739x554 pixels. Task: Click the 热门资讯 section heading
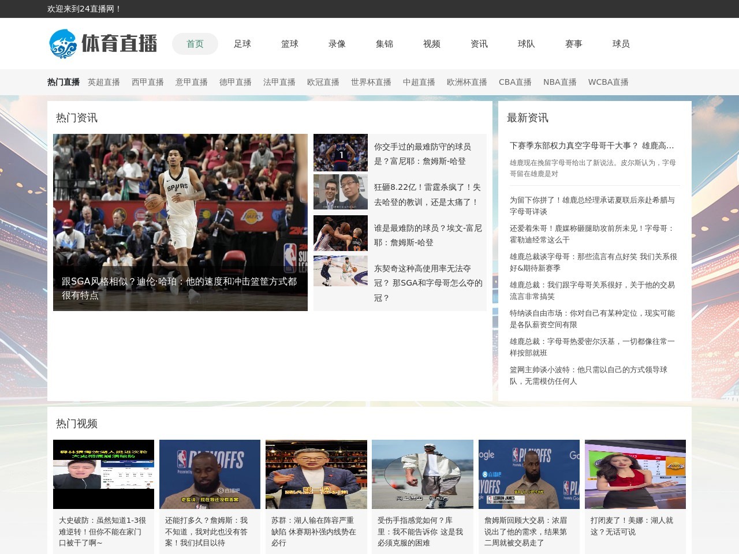[77, 118]
